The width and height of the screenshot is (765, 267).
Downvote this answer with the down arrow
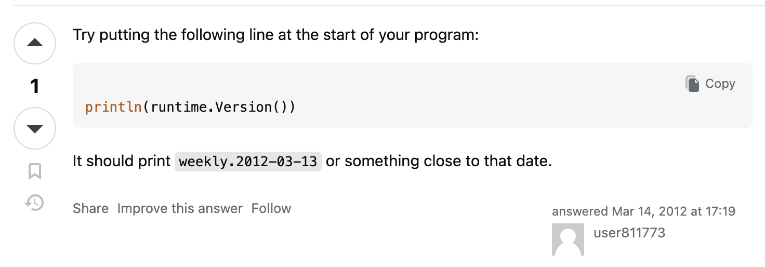(x=35, y=129)
